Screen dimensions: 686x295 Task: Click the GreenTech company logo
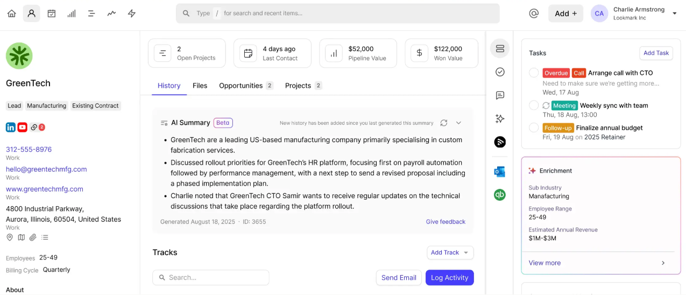coord(19,56)
